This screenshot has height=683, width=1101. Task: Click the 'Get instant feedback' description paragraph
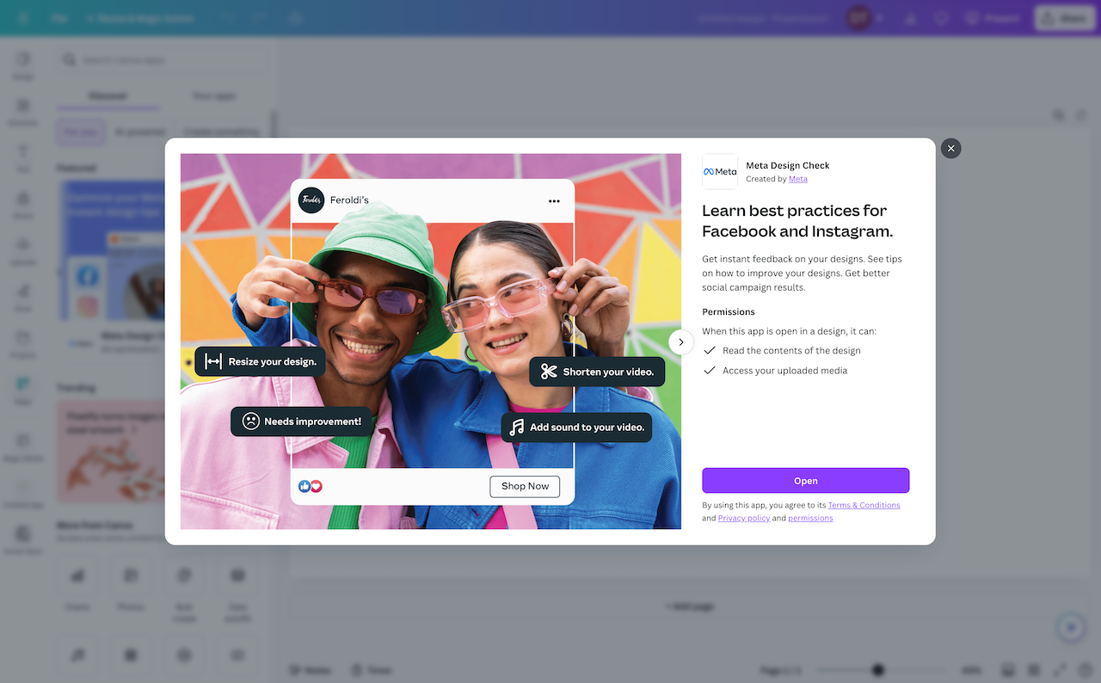(802, 274)
